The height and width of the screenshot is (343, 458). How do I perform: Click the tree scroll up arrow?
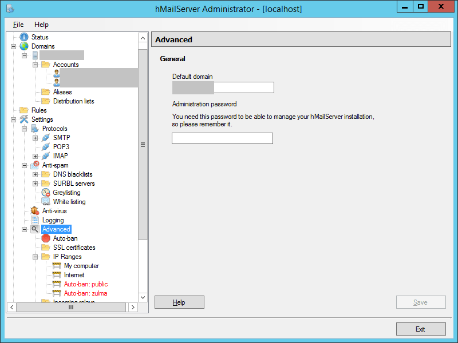[143, 38]
